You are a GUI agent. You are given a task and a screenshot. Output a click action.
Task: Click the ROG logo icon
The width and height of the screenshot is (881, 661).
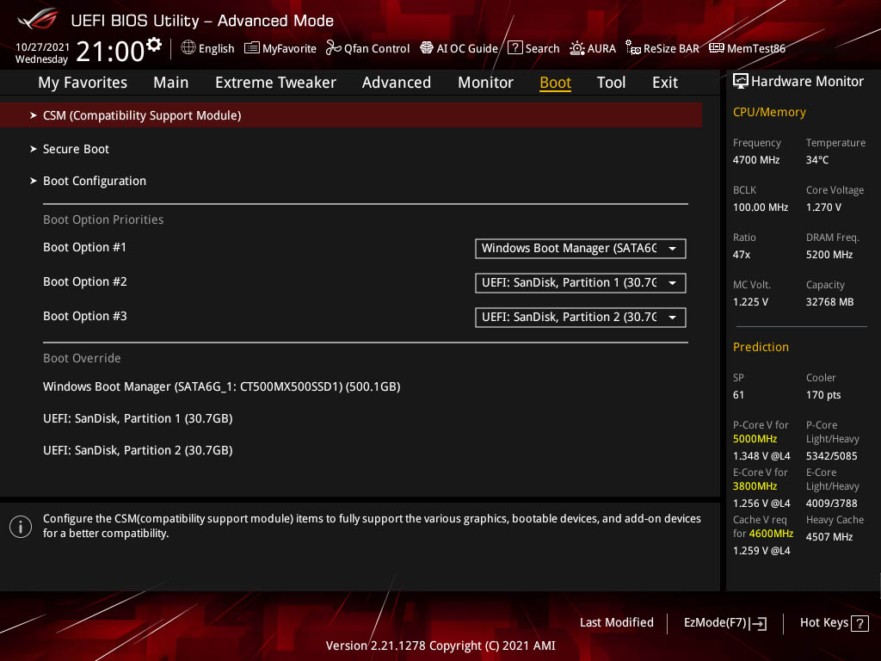[38, 19]
